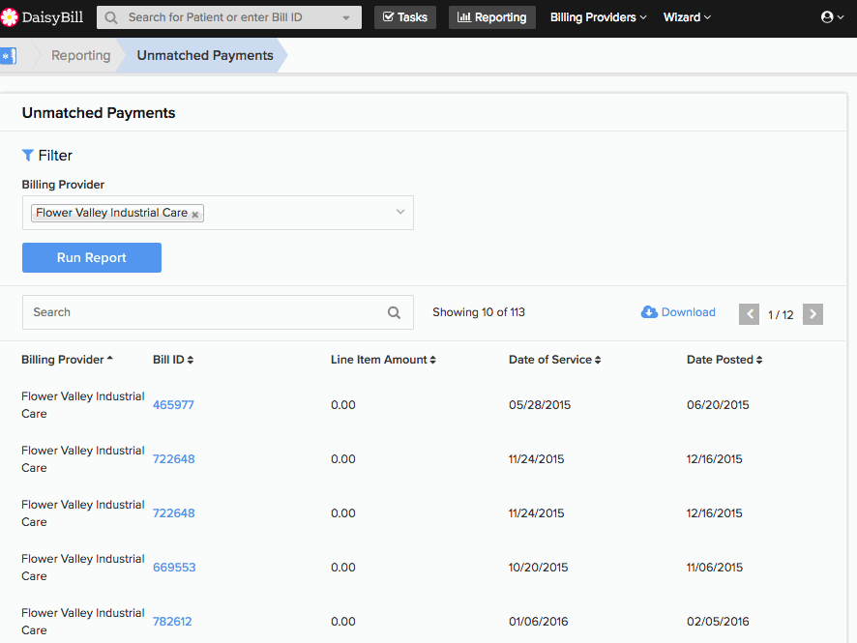Click the Unmatched Payments heading
This screenshot has width=857, height=643.
pos(99,112)
